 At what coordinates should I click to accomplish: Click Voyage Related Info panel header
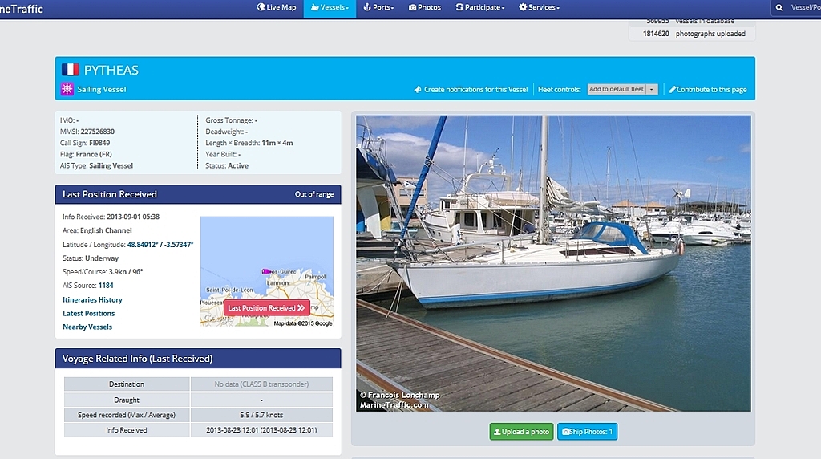tap(198, 359)
